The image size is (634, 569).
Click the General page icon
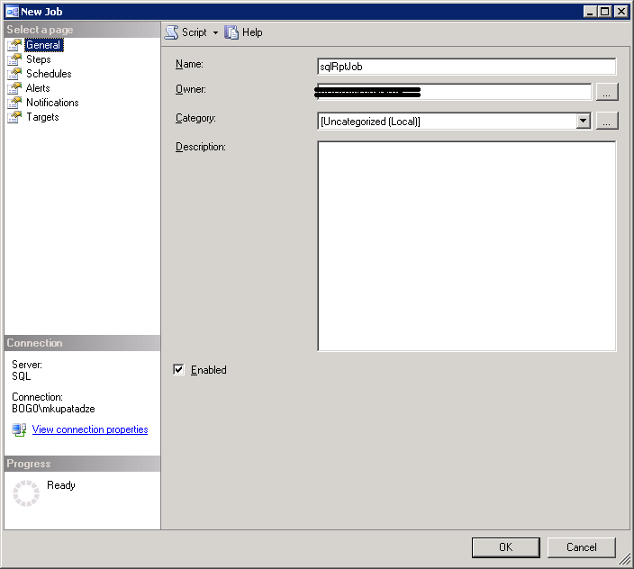click(x=14, y=45)
